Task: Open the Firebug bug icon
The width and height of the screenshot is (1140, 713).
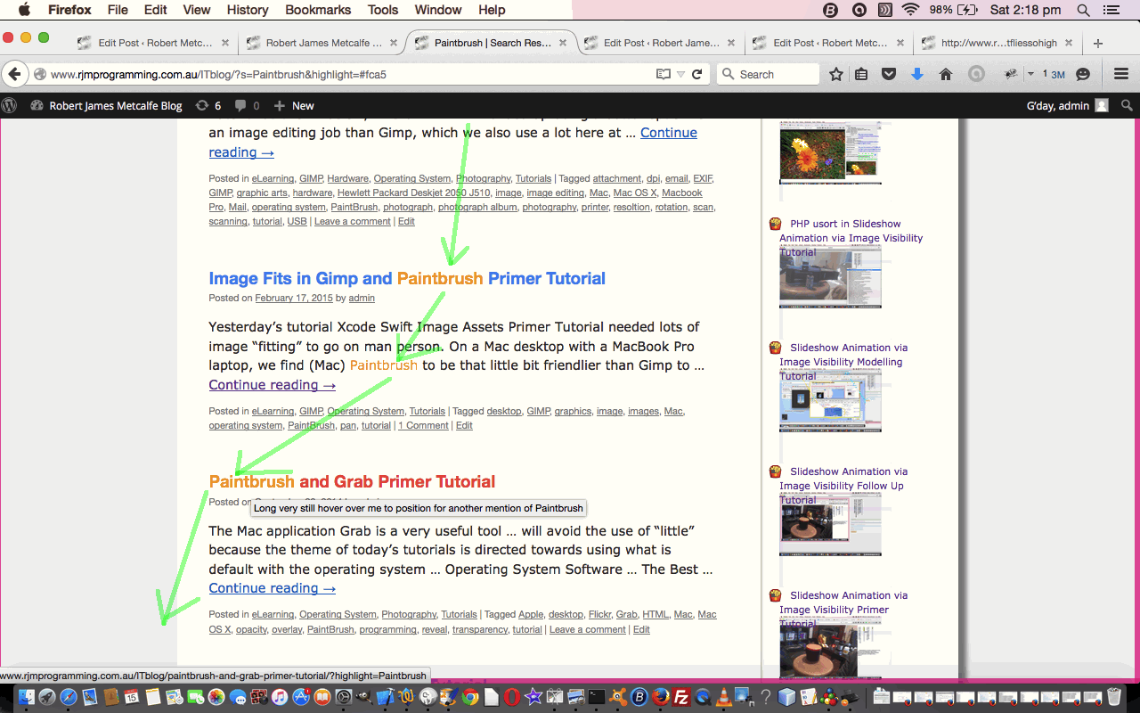Action: tap(1011, 75)
